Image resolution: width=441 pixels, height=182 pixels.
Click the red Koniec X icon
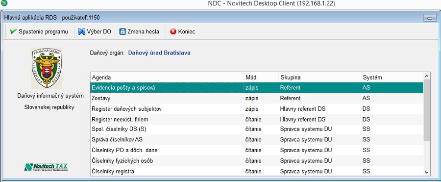click(x=173, y=31)
